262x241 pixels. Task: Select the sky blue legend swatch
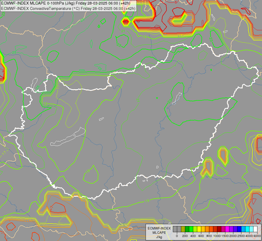pyautogui.click(x=244, y=229)
